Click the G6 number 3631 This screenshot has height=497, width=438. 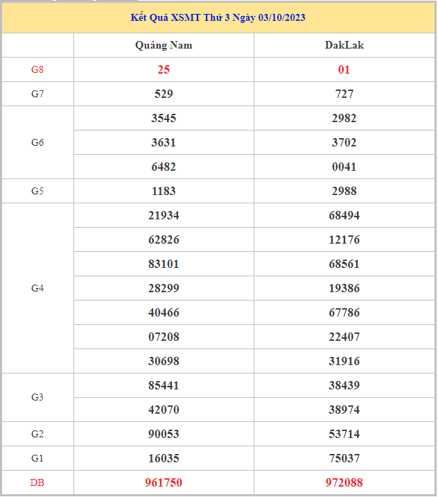coord(164,142)
